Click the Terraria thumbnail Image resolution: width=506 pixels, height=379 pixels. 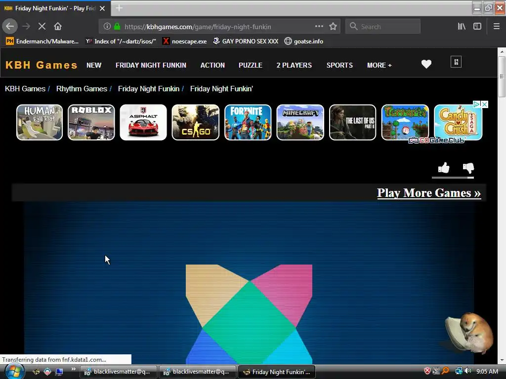(x=405, y=122)
